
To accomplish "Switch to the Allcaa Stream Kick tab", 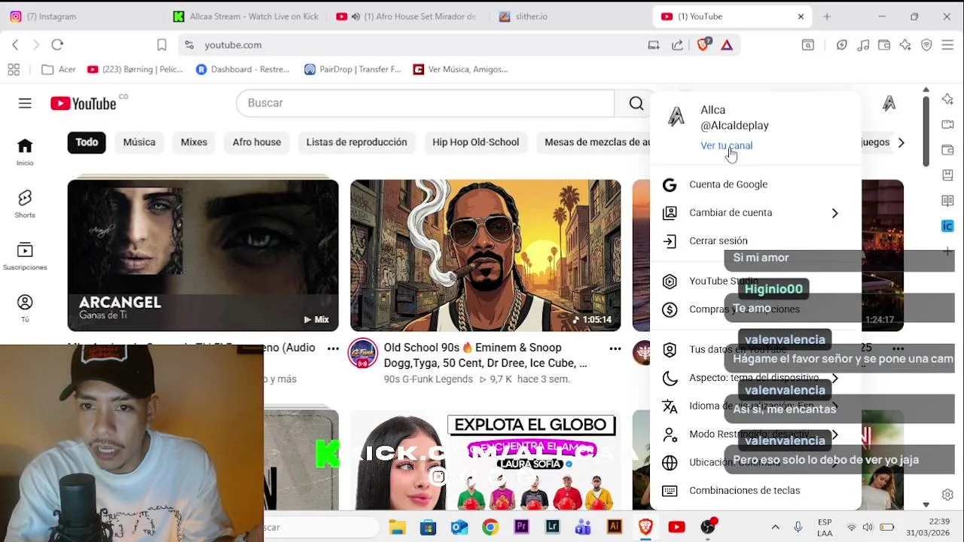I will point(246,17).
